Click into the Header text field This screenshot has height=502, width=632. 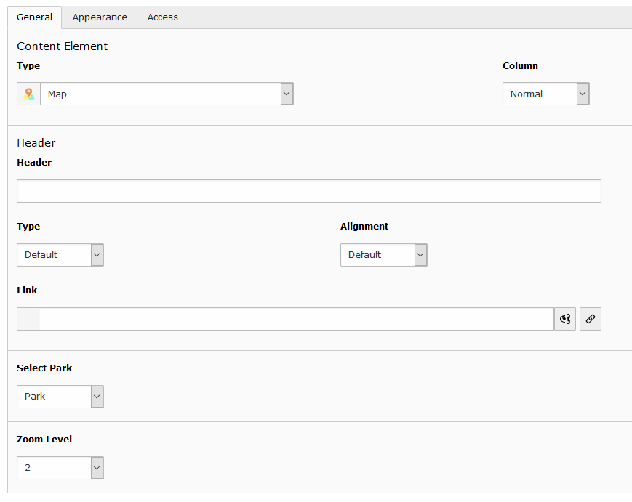(309, 191)
